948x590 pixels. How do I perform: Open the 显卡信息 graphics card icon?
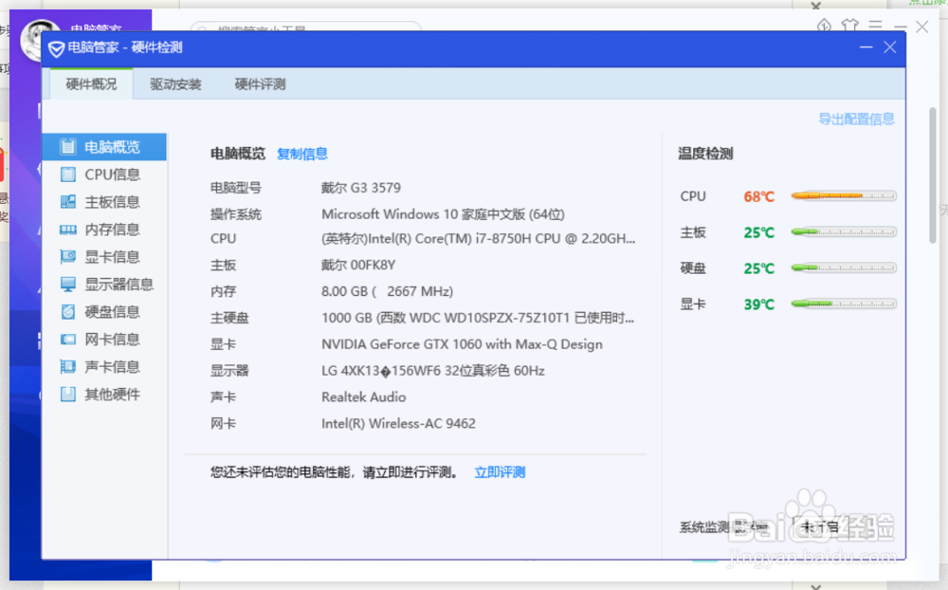[x=68, y=256]
